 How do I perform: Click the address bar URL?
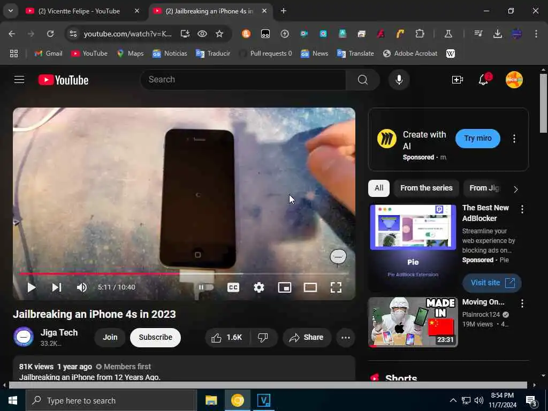pos(127,34)
